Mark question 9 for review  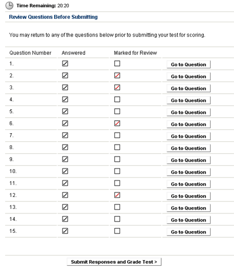click(117, 159)
